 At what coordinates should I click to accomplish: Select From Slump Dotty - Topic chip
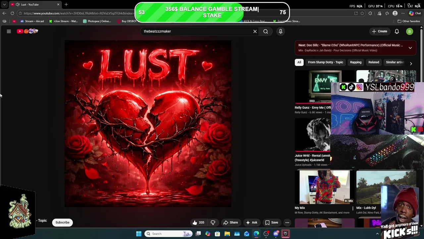325,62
